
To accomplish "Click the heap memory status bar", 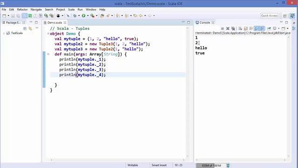I will click(210, 165).
